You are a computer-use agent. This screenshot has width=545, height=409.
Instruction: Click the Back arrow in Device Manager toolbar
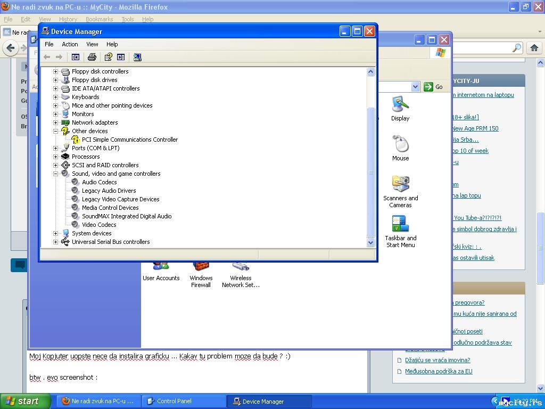pyautogui.click(x=47, y=57)
